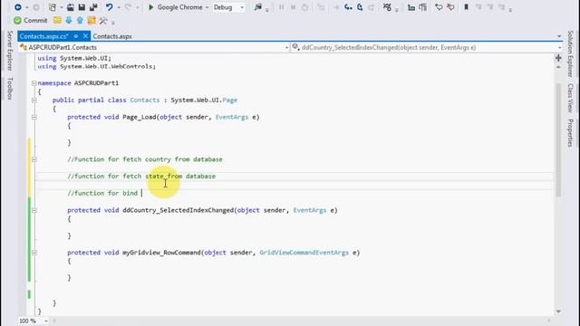The image size is (580, 326).
Task: Click the blue down-arrow pull icon
Action: [69, 20]
